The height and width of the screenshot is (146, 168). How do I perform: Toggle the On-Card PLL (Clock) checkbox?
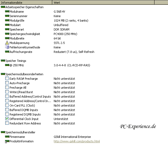7,105
